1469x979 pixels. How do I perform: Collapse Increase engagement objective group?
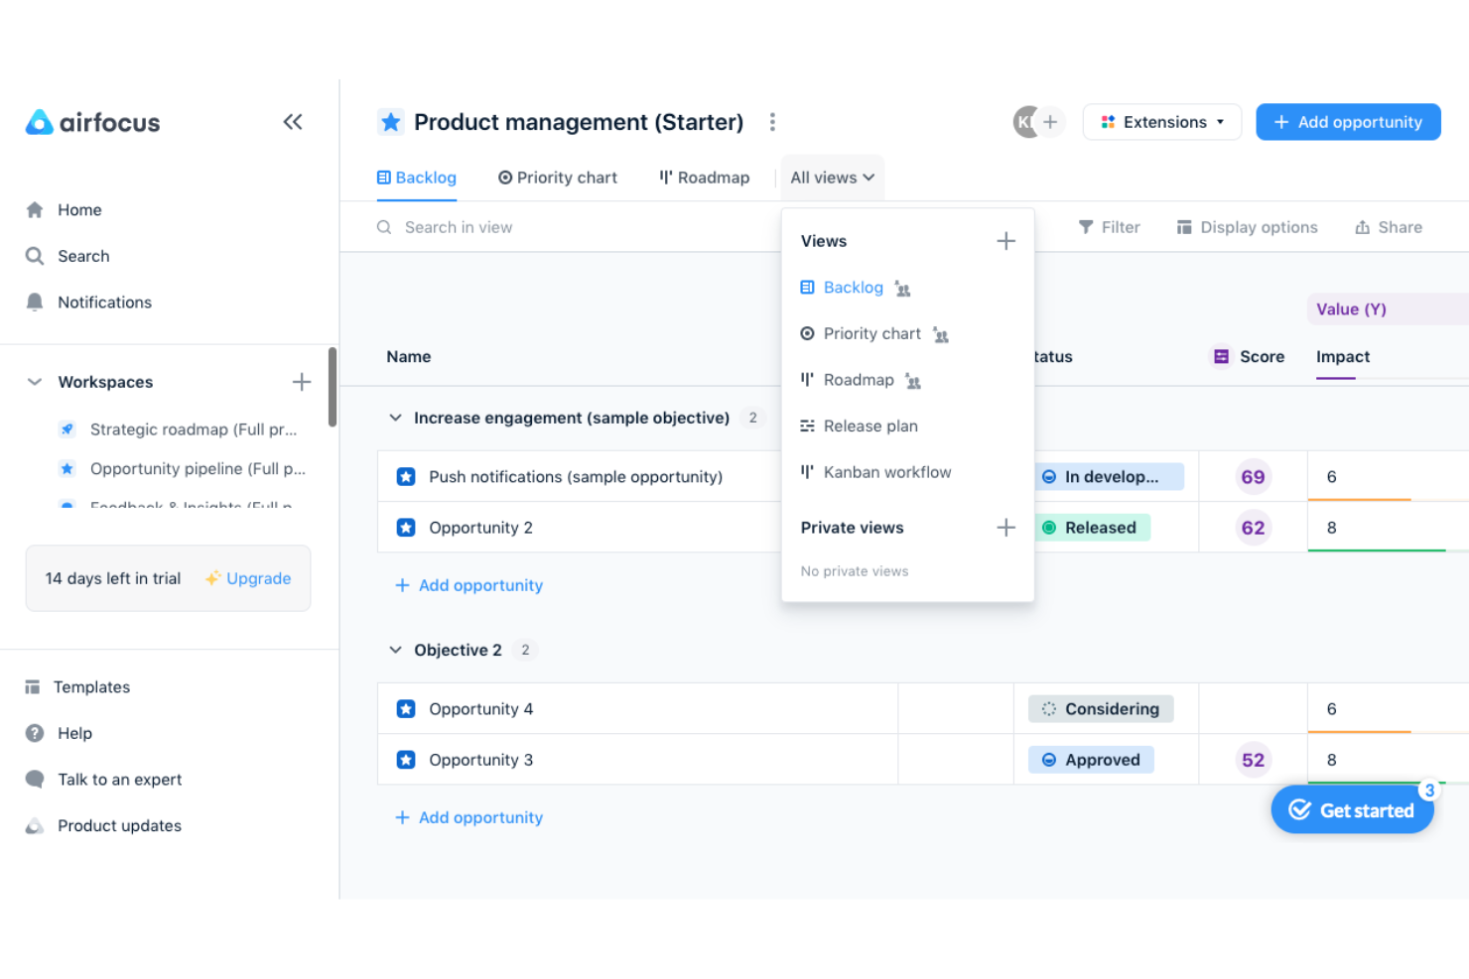[395, 418]
